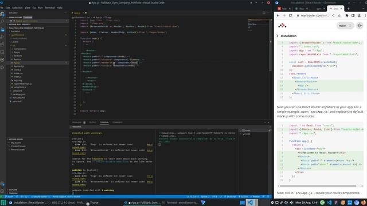Viewport: 367px width, 206px height.
Task: Open Chromium extensions puzzle icon
Action: (347, 15)
